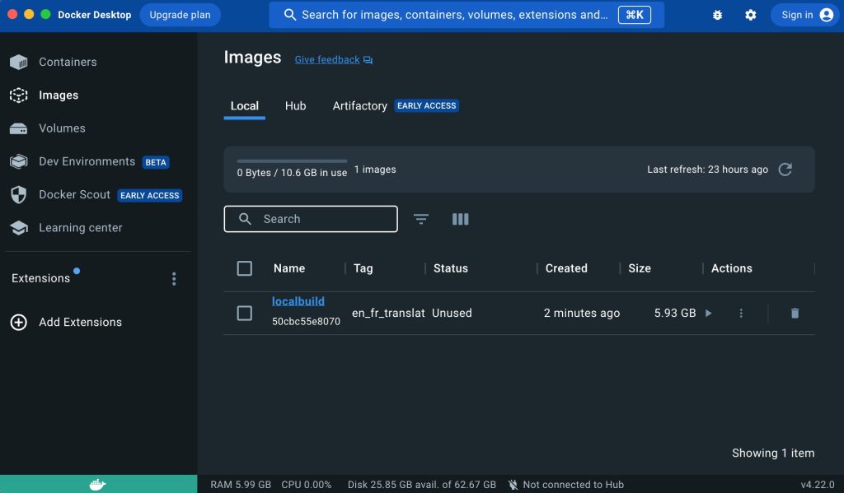Run the localbuild image
The width and height of the screenshot is (844, 493).
click(707, 313)
